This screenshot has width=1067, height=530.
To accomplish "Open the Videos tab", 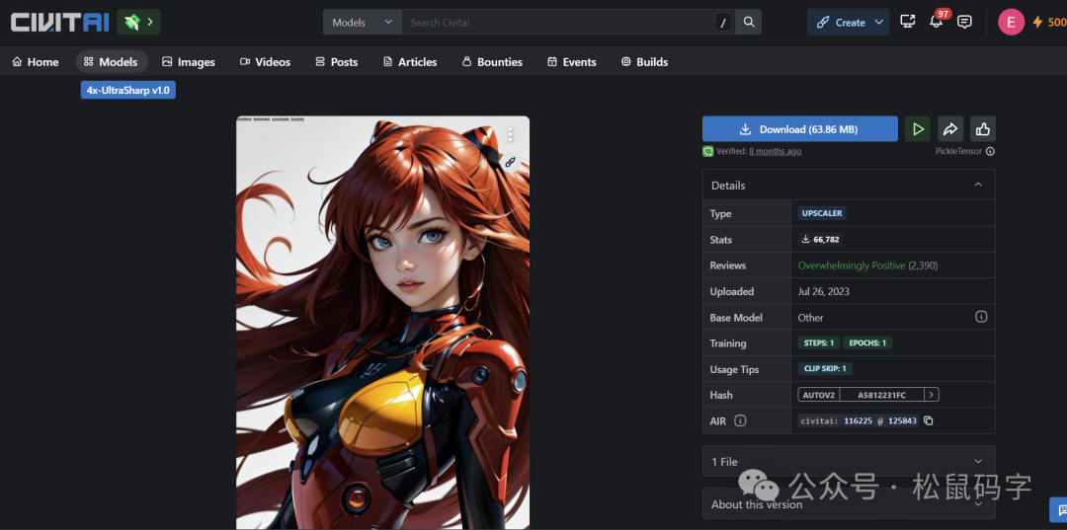I will (266, 62).
